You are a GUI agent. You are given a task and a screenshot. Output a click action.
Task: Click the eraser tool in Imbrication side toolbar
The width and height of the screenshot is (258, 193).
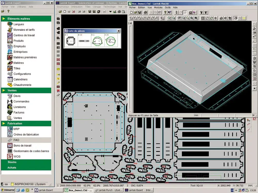pos(58,95)
